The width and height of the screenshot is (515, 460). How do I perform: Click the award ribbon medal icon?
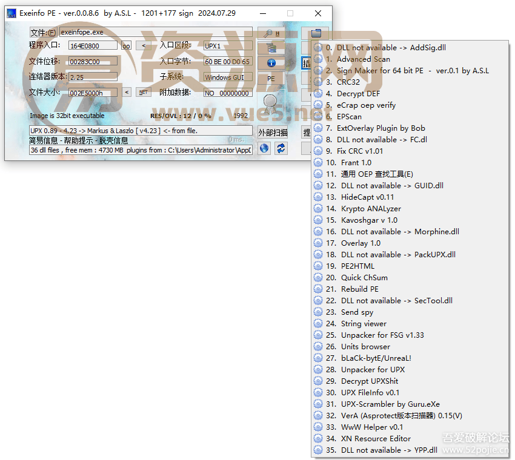pos(270,103)
